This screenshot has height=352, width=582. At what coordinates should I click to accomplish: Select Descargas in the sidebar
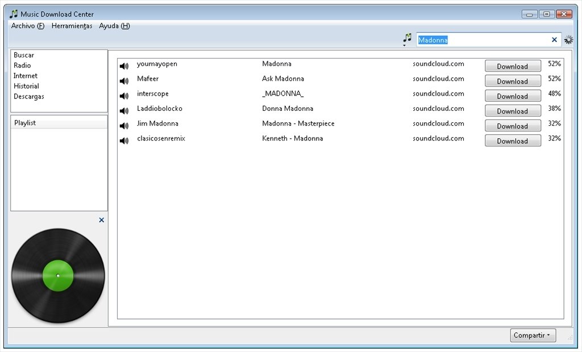pyautogui.click(x=28, y=97)
